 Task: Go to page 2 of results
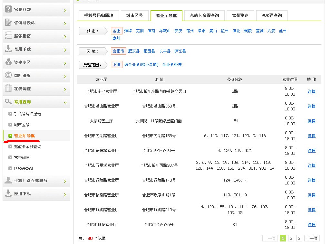[291, 238]
